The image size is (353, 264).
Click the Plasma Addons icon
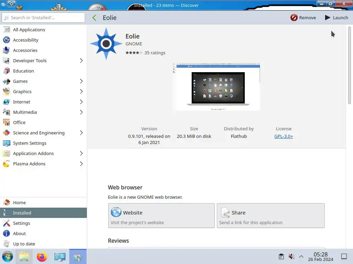point(7,164)
